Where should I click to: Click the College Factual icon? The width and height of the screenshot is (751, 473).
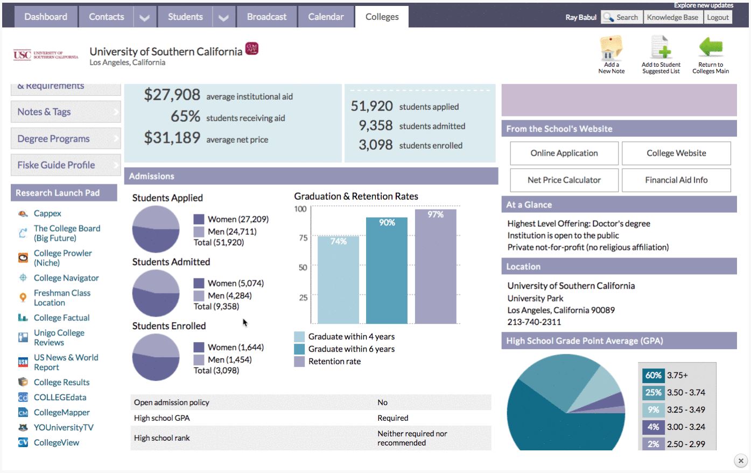pos(23,318)
